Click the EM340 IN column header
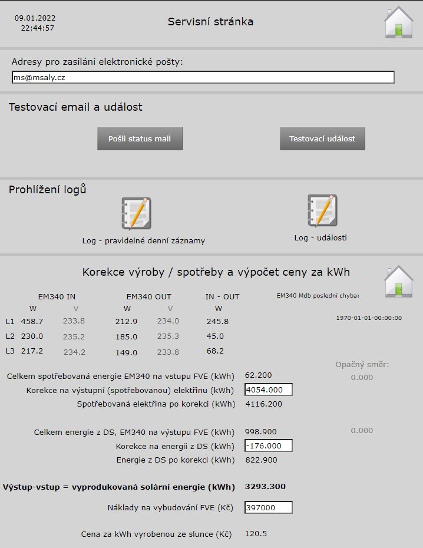Viewport: 423px width, 548px height. point(57,297)
